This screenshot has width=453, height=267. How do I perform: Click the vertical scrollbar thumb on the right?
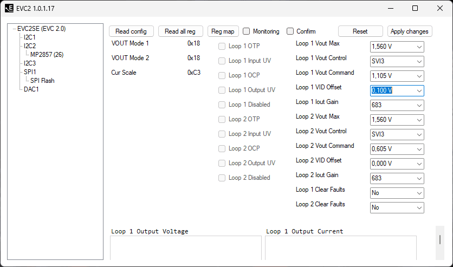pyautogui.click(x=439, y=239)
